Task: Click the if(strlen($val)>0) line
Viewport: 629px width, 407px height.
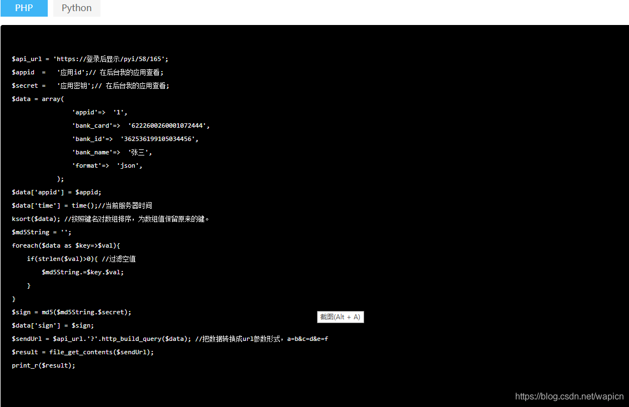Action: tap(81, 259)
